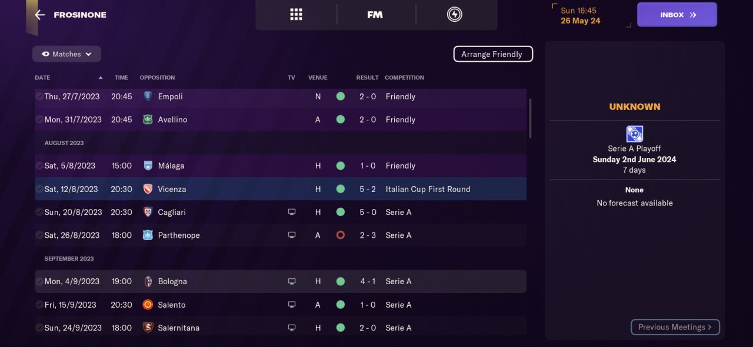Click the Parthenope loss result indicator

[340, 235]
